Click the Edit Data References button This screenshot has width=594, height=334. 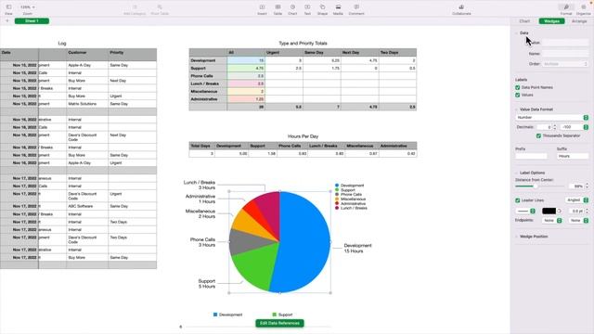coord(279,324)
